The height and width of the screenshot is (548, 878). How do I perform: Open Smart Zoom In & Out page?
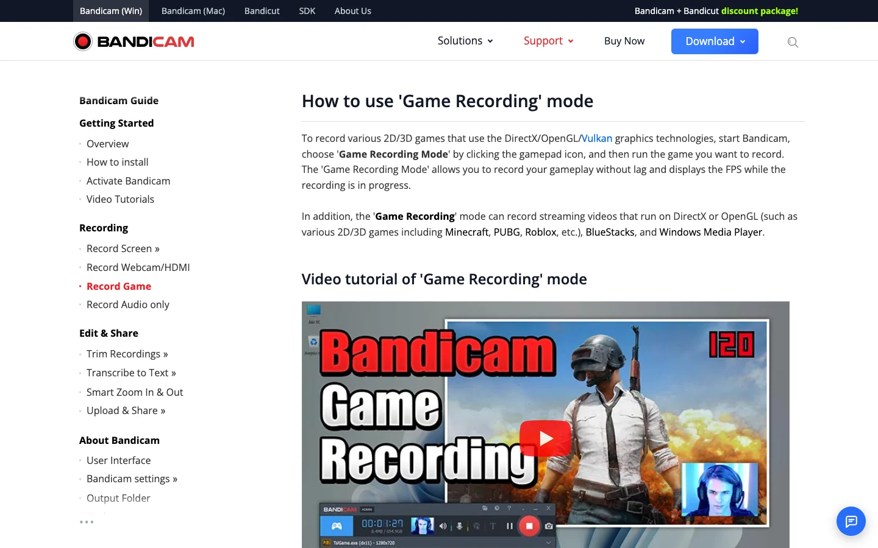[x=135, y=392]
